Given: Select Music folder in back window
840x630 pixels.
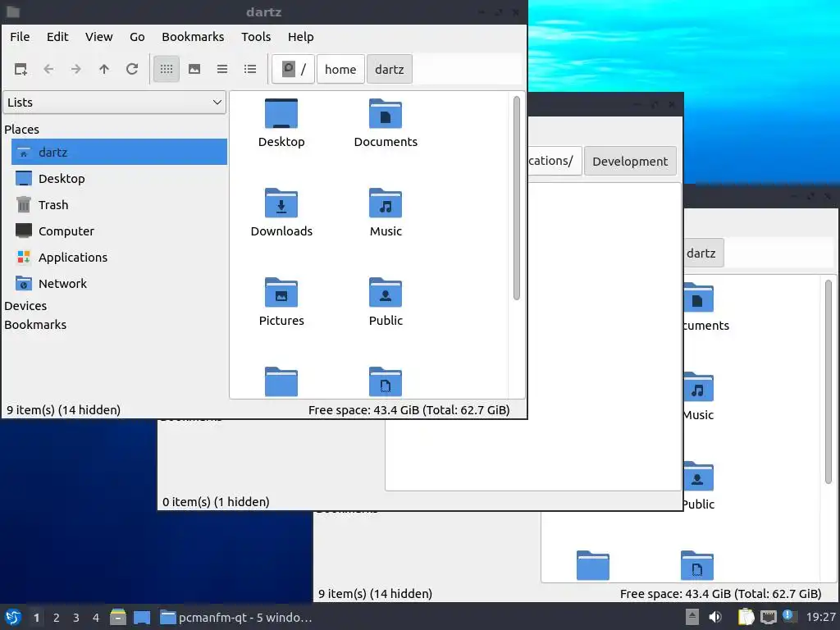Looking at the screenshot, I should (x=698, y=396).
